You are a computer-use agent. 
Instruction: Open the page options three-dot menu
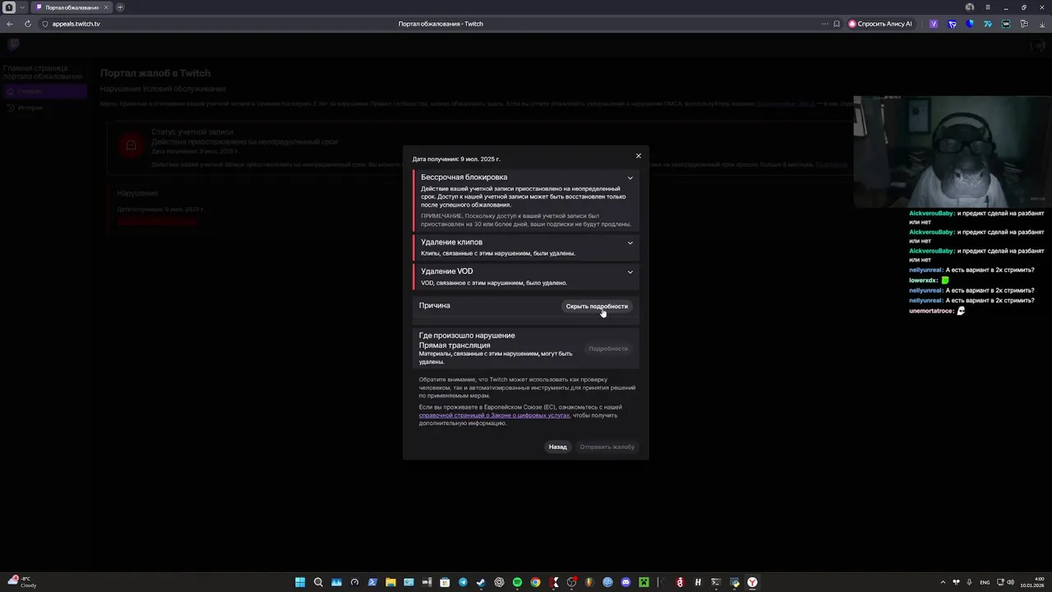point(824,24)
